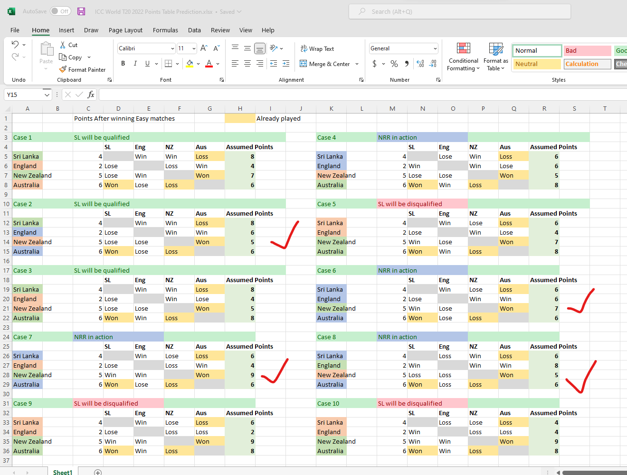Open the General number format dropdown
The height and width of the screenshot is (475, 627).
click(x=435, y=48)
